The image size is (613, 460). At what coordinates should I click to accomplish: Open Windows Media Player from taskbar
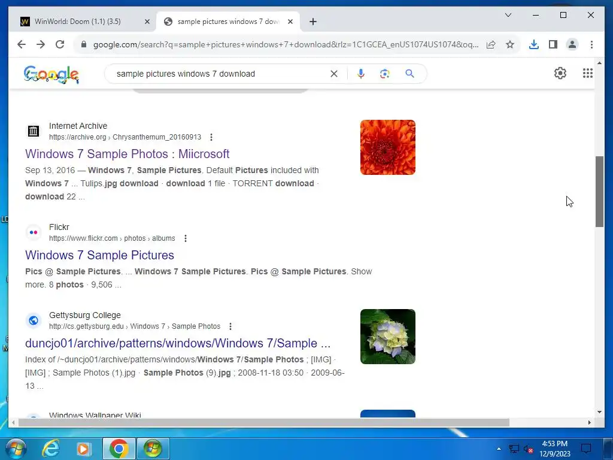coord(83,449)
